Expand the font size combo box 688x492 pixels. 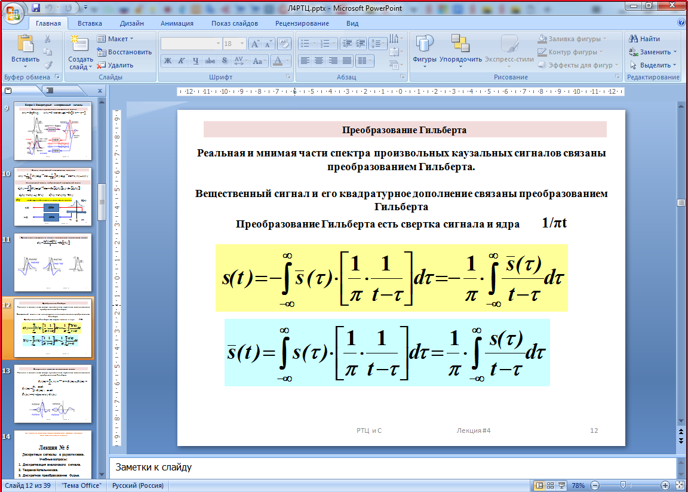point(242,44)
